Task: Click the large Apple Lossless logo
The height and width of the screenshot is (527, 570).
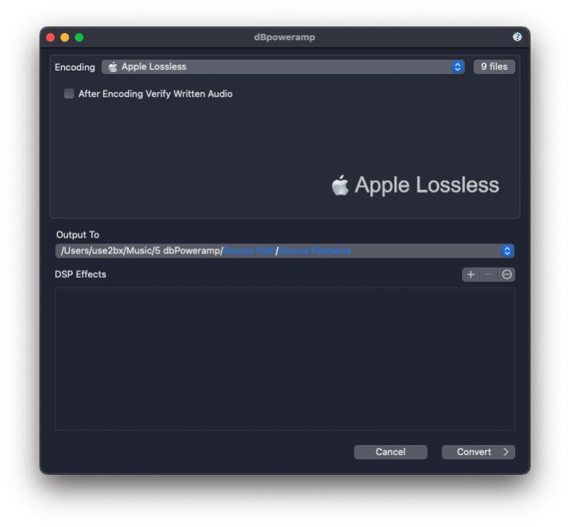Action: (415, 185)
